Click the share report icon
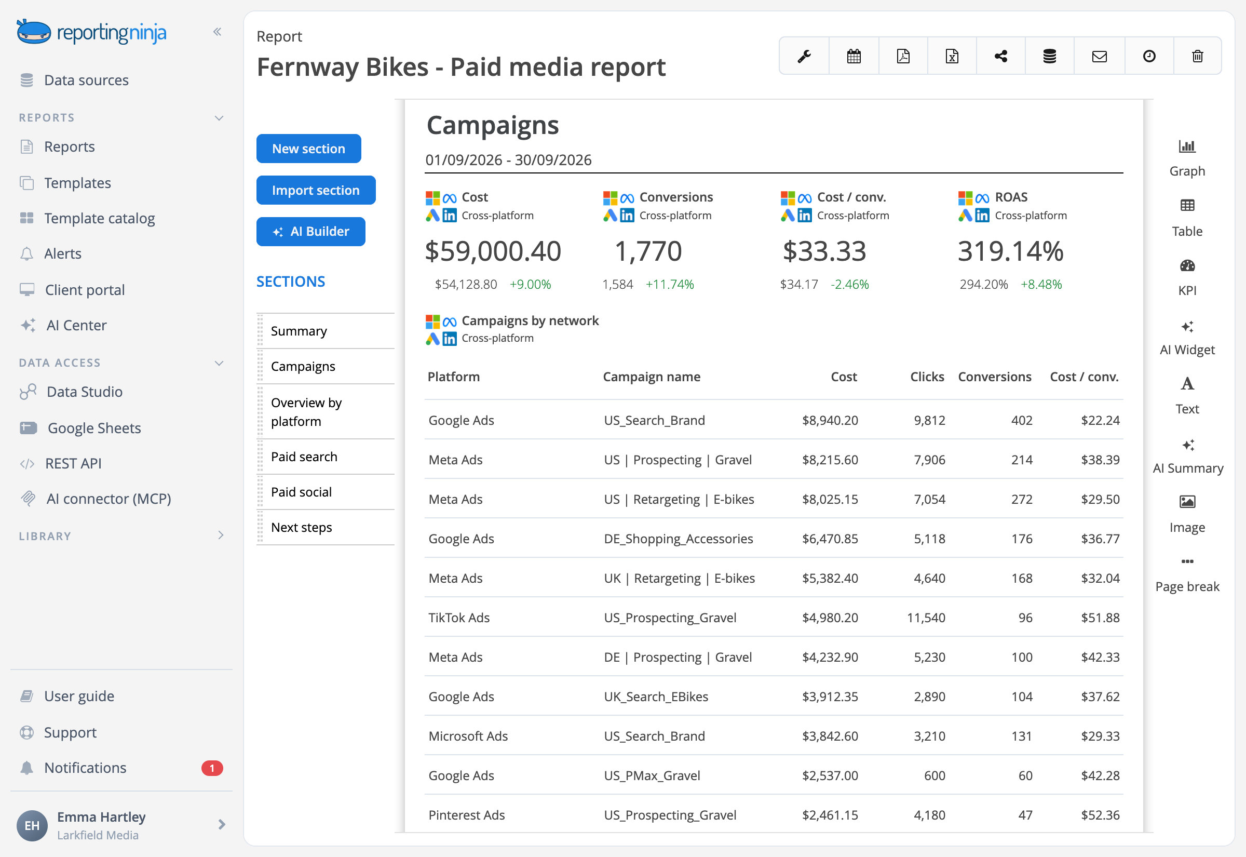 [x=1001, y=56]
